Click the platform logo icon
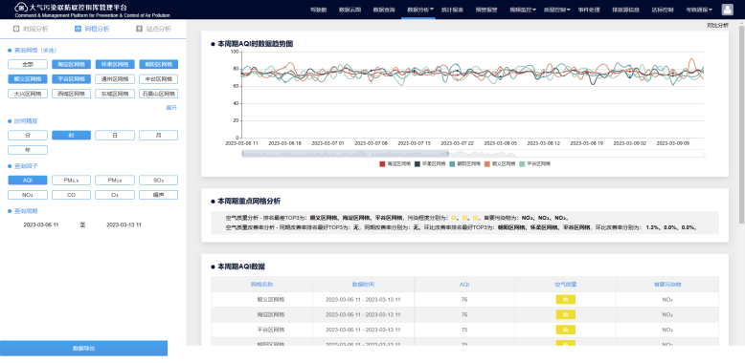The height and width of the screenshot is (363, 745). [20, 7]
